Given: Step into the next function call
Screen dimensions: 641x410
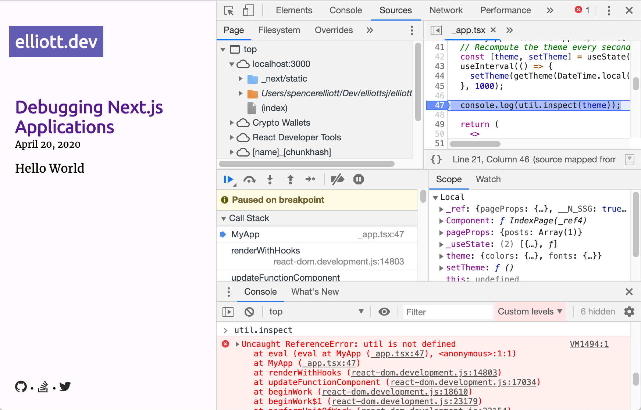Looking at the screenshot, I should 270,180.
